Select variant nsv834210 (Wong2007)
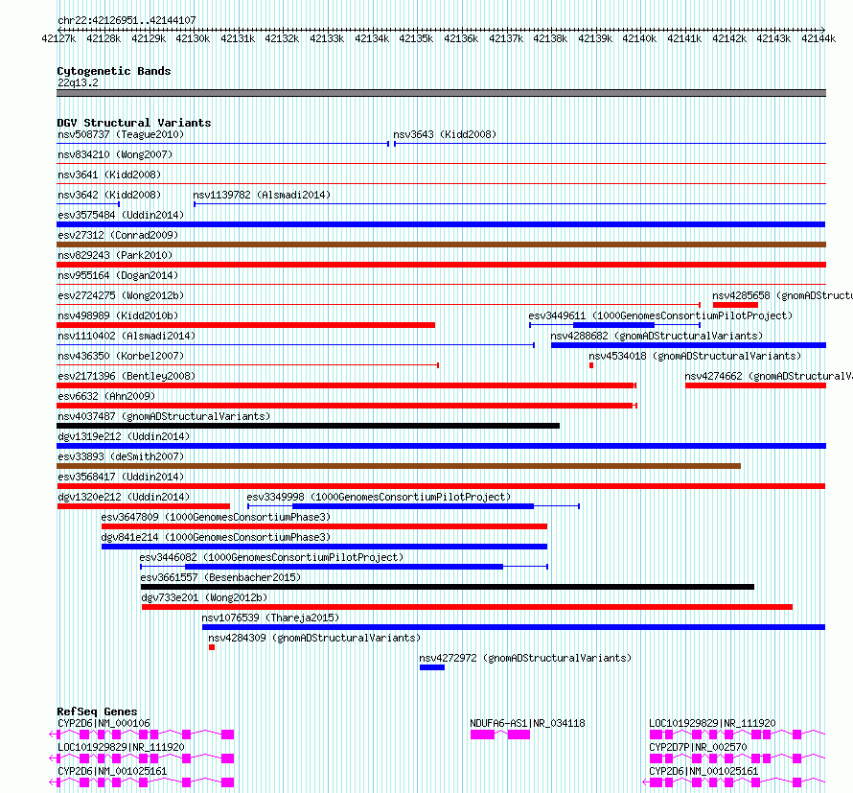The height and width of the screenshot is (793, 853). click(115, 154)
